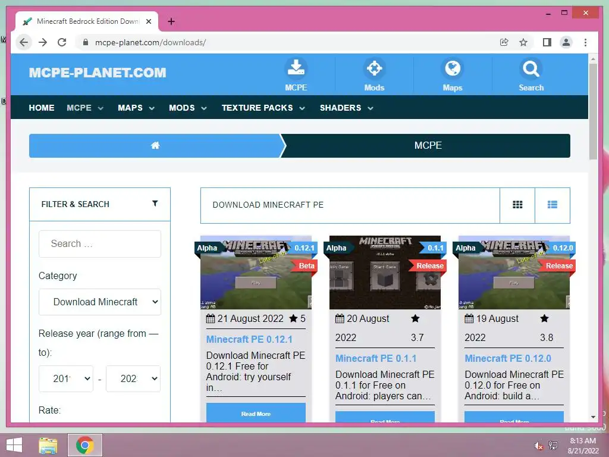The width and height of the screenshot is (609, 457).
Task: Click the share page icon in address bar
Action: click(x=504, y=42)
